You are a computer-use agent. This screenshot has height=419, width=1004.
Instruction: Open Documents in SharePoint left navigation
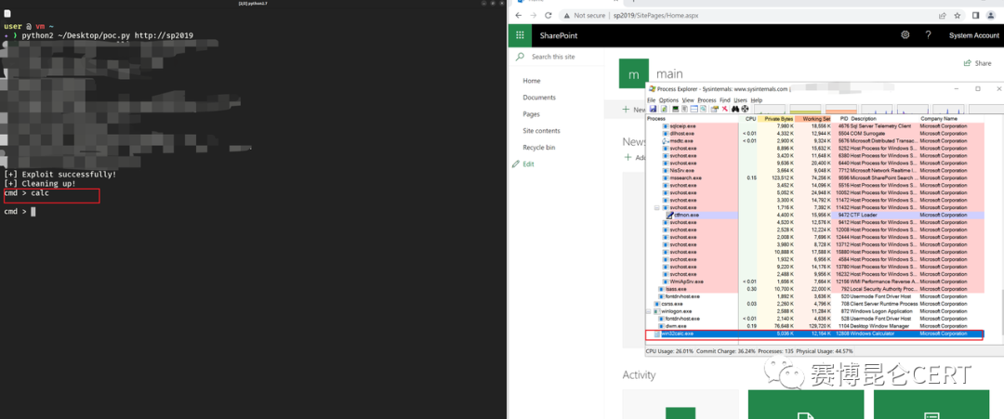coord(539,98)
